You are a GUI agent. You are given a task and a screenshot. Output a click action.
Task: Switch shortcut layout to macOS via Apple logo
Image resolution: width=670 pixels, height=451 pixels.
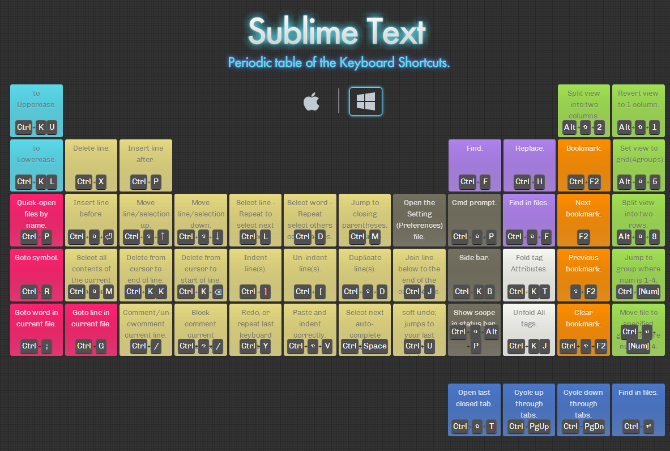[x=310, y=102]
